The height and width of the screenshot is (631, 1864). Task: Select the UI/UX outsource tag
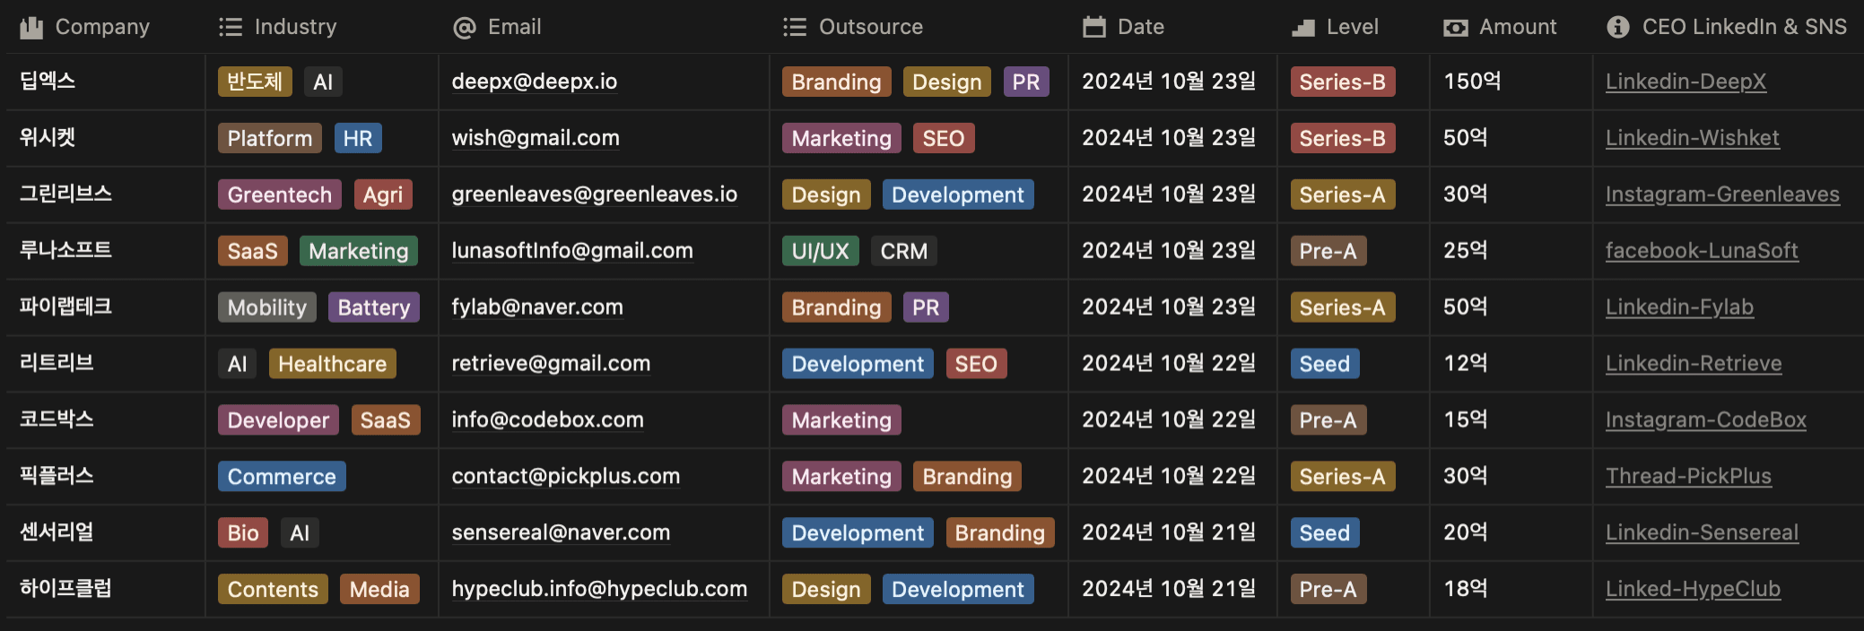820,251
